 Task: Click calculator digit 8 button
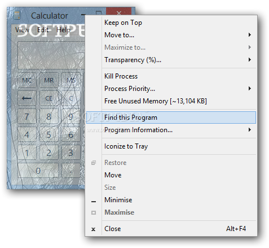(x=49, y=116)
